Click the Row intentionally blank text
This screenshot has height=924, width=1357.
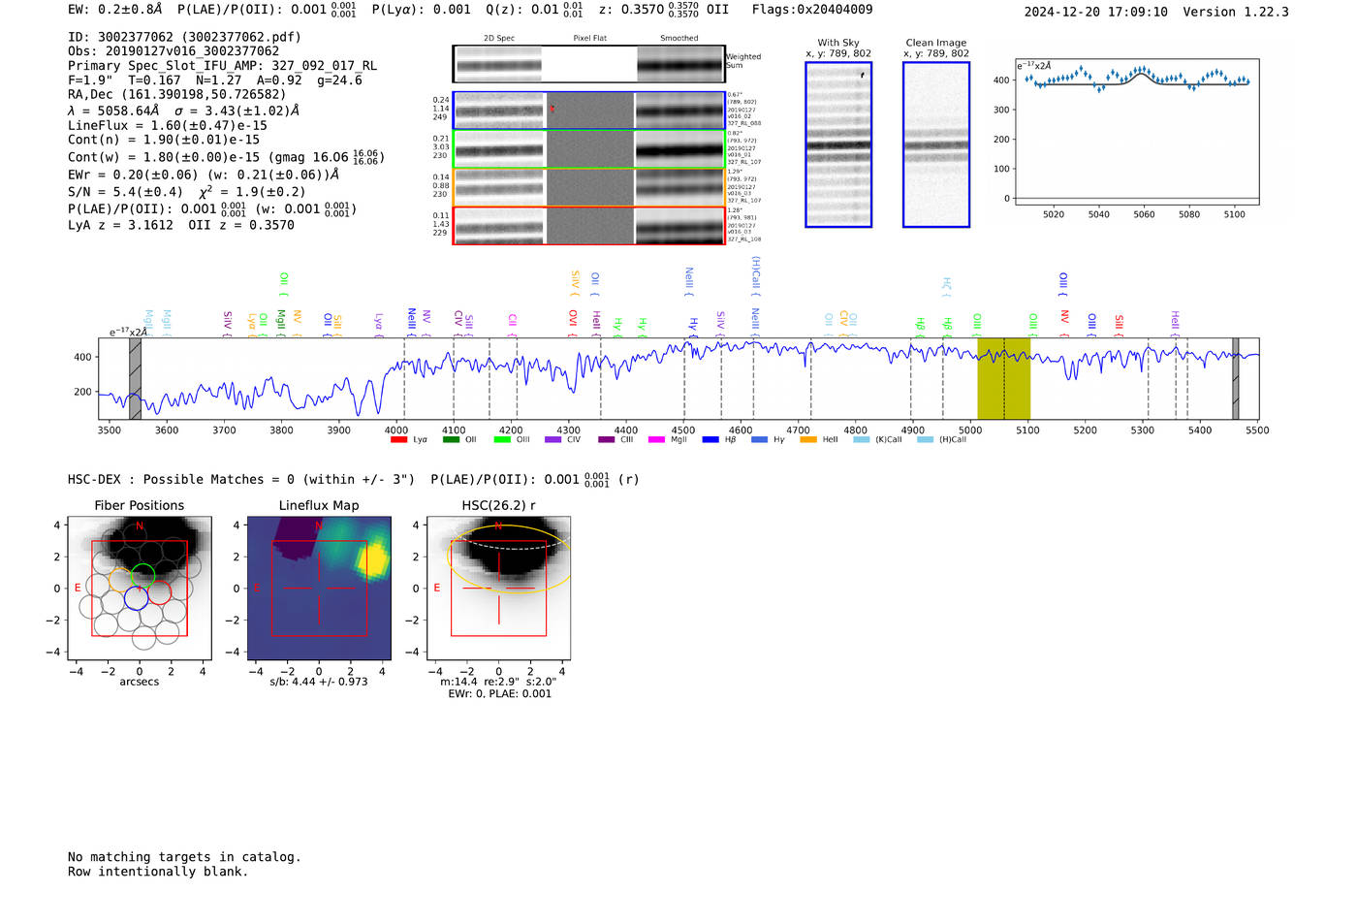click(x=158, y=872)
